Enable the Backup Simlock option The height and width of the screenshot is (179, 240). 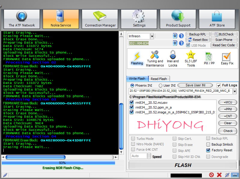coord(208,144)
